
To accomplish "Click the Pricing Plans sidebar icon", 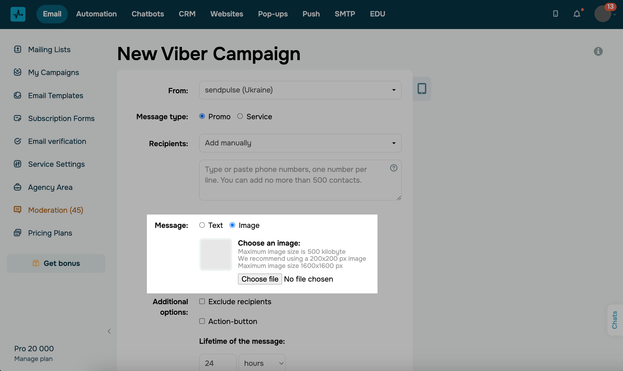I will (x=17, y=233).
